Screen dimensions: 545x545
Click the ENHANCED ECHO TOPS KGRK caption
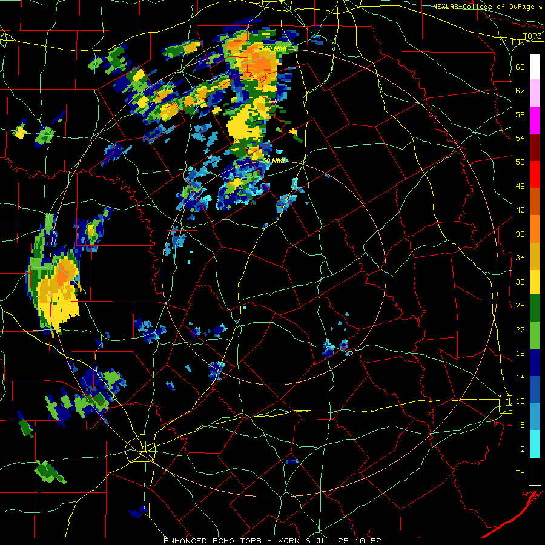pos(272,541)
